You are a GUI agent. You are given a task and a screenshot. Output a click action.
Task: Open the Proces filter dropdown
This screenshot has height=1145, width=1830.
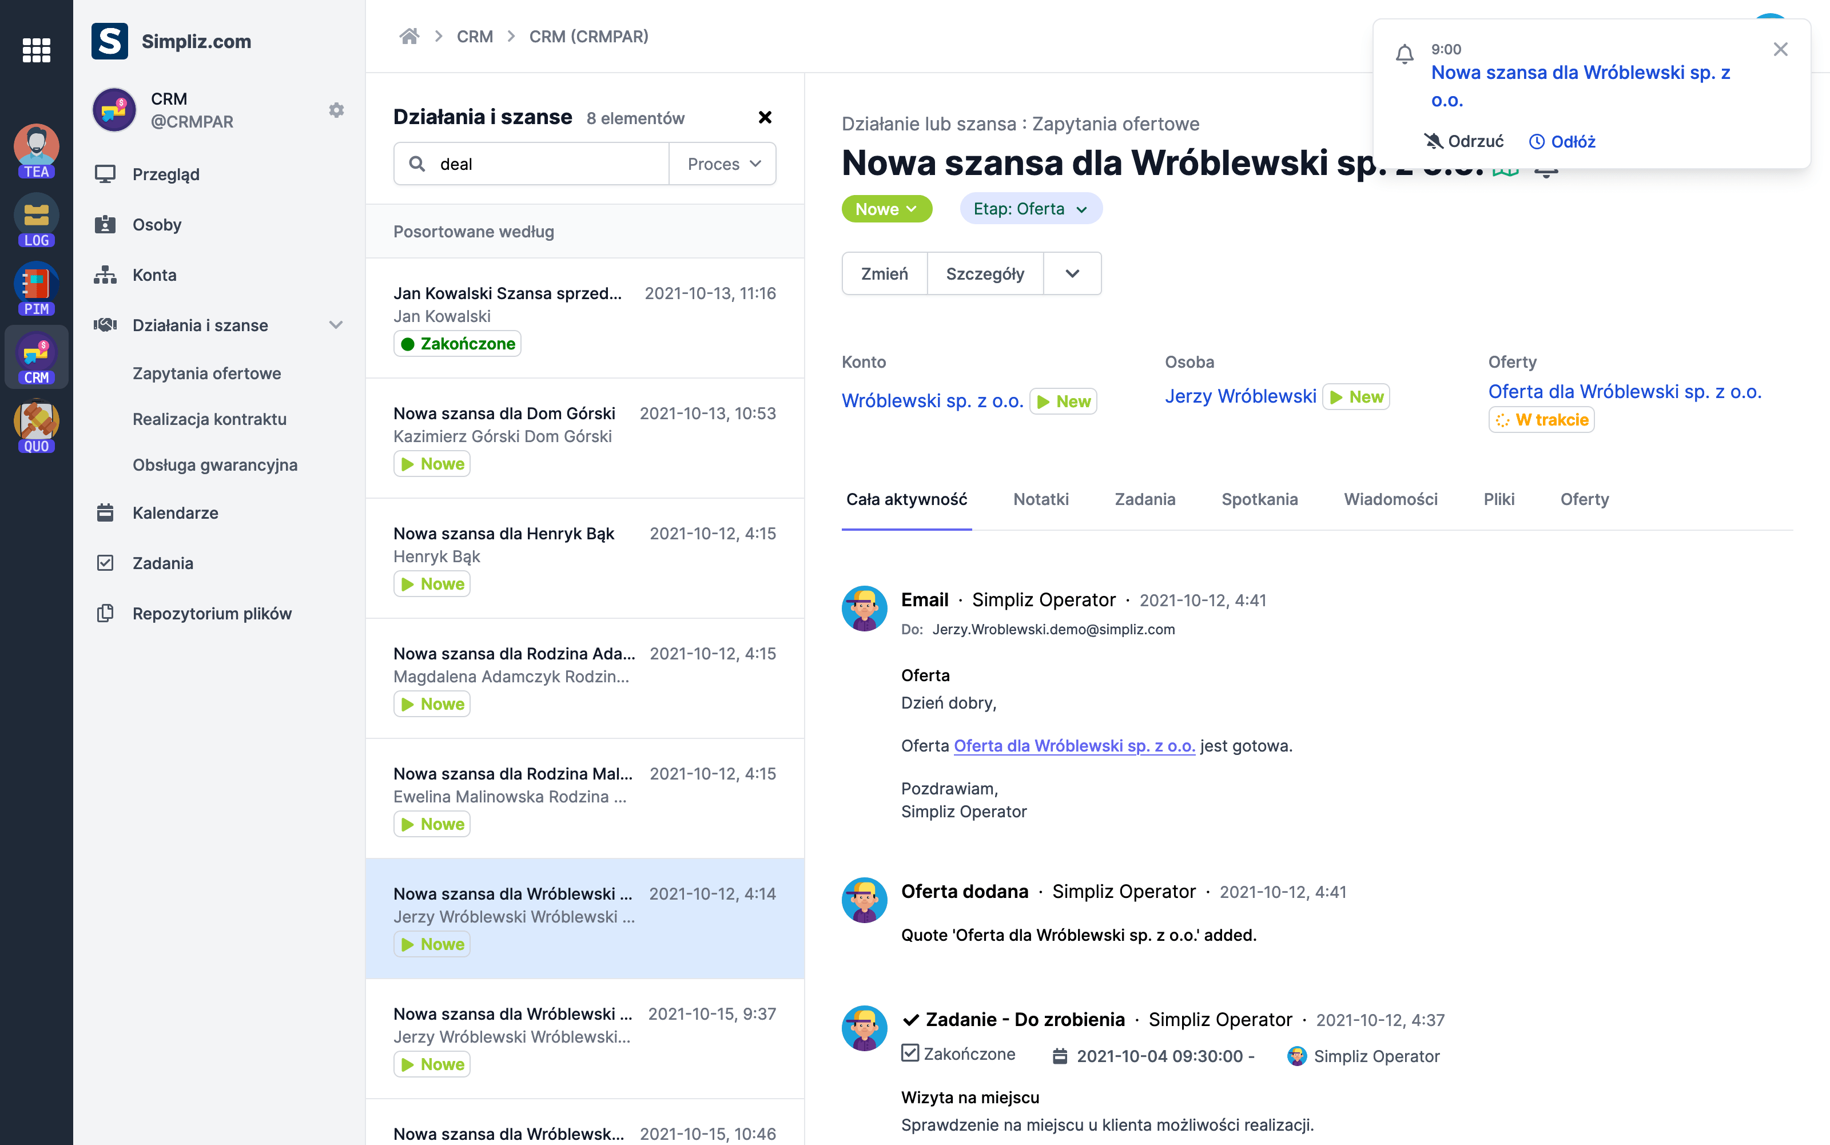click(723, 164)
